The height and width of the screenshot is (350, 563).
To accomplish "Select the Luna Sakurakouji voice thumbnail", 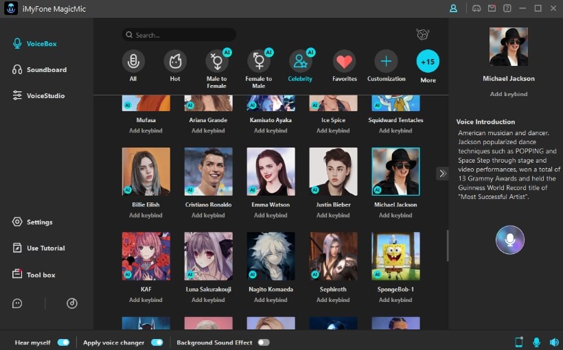I will (209, 256).
